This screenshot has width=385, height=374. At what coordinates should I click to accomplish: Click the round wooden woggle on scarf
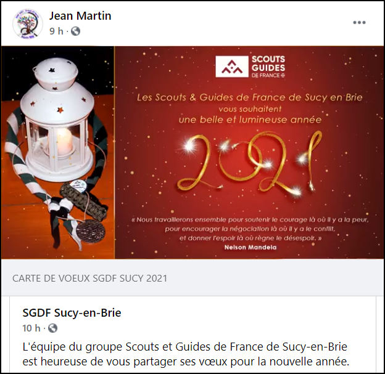click(x=90, y=231)
